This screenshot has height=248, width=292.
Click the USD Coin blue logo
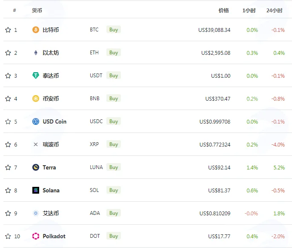(x=36, y=121)
